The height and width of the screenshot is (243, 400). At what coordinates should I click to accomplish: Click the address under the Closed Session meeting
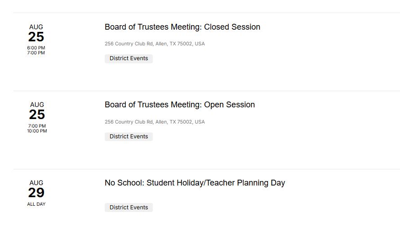pos(155,44)
